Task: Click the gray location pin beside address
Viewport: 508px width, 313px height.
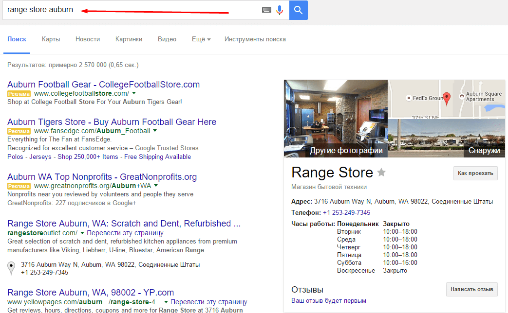Action: (11, 268)
